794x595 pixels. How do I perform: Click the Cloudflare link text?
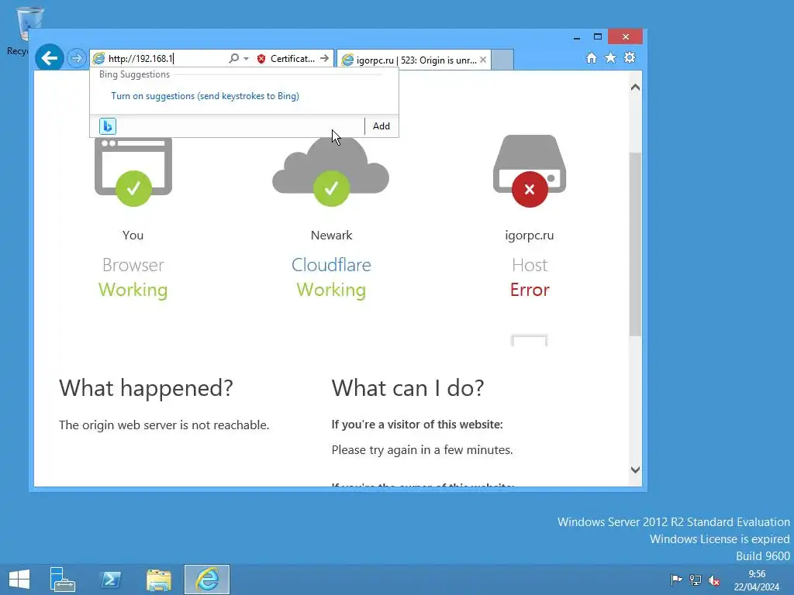pos(331,265)
